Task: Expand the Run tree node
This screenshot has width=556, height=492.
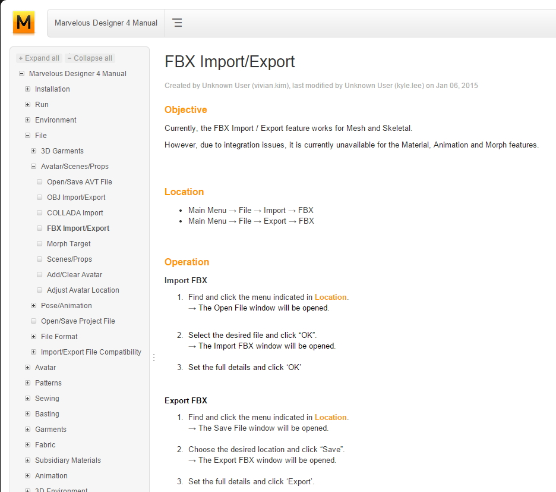Action: tap(28, 105)
